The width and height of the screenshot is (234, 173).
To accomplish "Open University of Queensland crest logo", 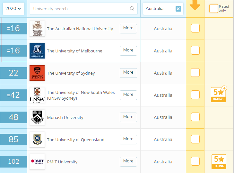I will pyautogui.click(x=37, y=140).
